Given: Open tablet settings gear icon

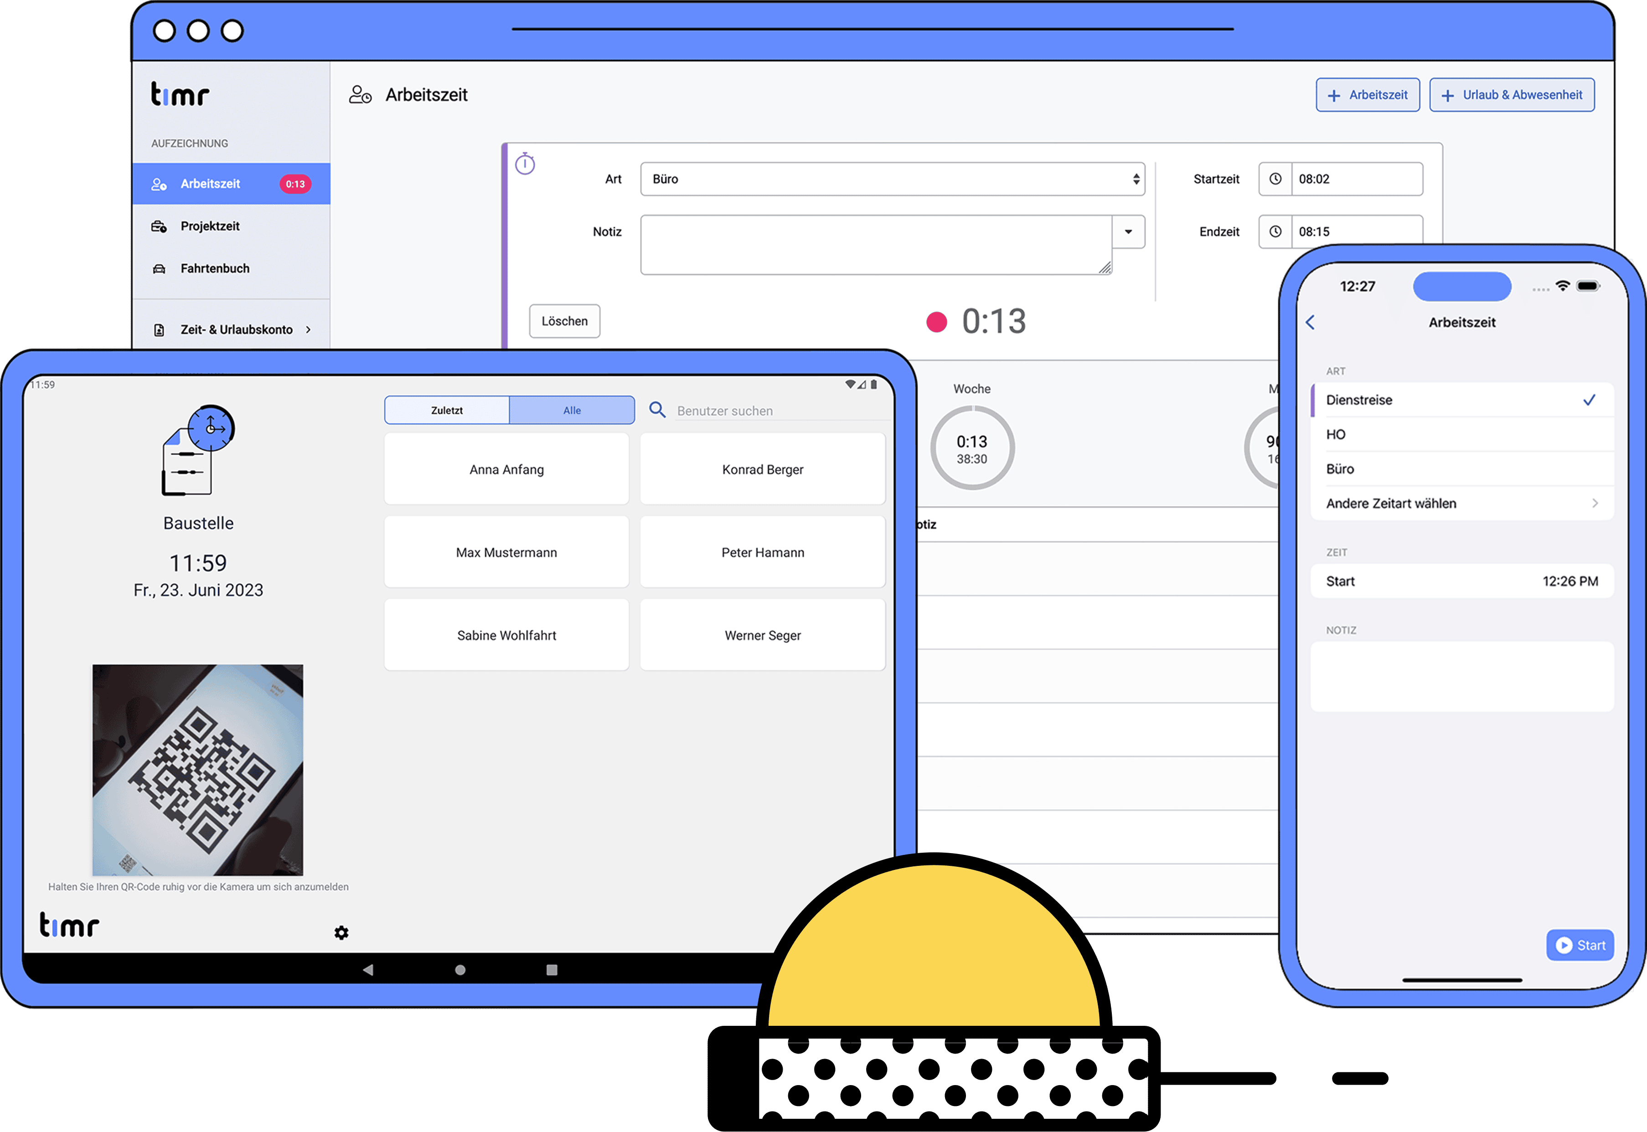Looking at the screenshot, I should [341, 933].
